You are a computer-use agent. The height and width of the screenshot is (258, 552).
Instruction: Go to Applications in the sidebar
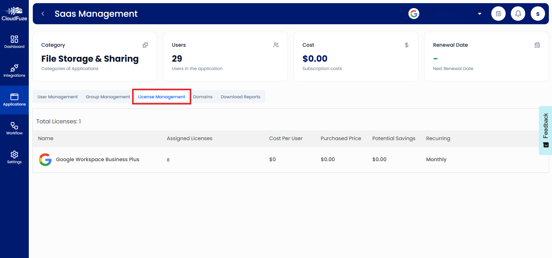click(x=14, y=100)
